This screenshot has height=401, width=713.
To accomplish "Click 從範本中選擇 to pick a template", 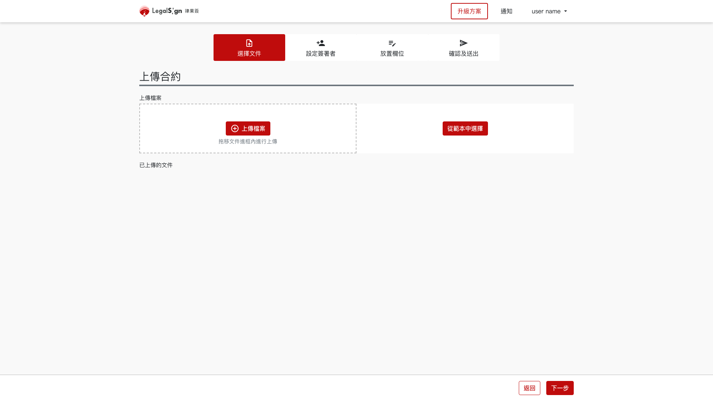I will [x=465, y=128].
